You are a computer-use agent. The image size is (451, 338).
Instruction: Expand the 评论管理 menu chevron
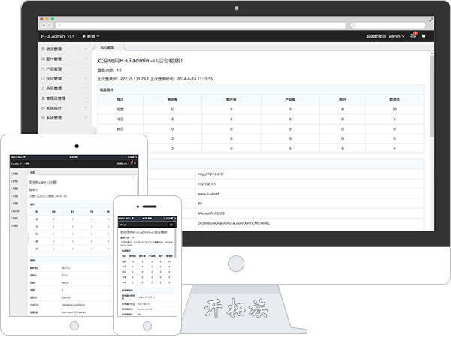(x=86, y=78)
